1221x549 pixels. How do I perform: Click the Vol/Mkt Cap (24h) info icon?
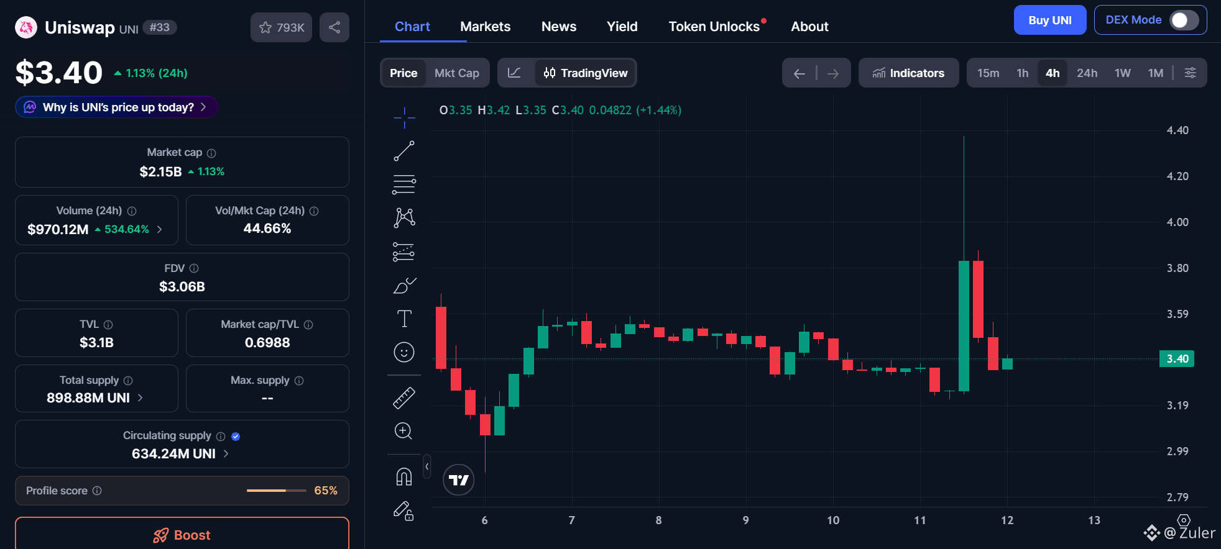click(314, 211)
